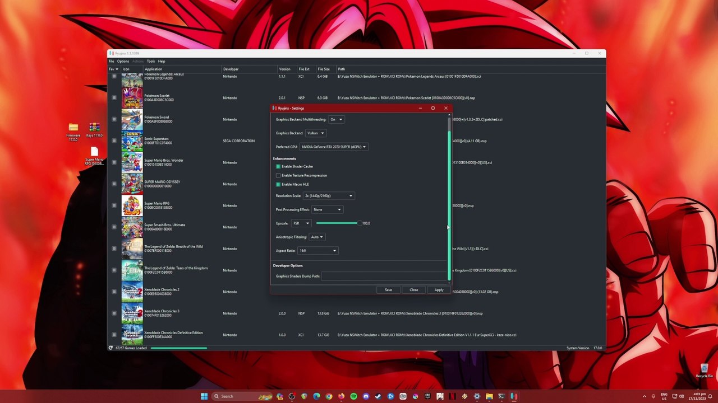Image resolution: width=718 pixels, height=403 pixels.
Task: Click the Sonic Superstars game icon
Action: pos(132,141)
